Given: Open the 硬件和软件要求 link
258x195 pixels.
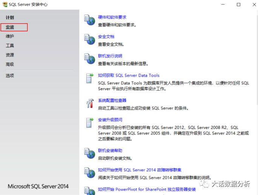Looking at the screenshot, I should point(112,17).
